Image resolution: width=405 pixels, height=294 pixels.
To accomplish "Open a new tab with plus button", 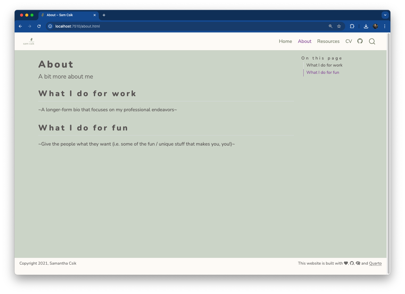I will [x=104, y=15].
